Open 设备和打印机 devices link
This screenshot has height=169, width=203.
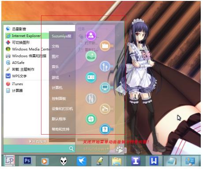(x=62, y=109)
